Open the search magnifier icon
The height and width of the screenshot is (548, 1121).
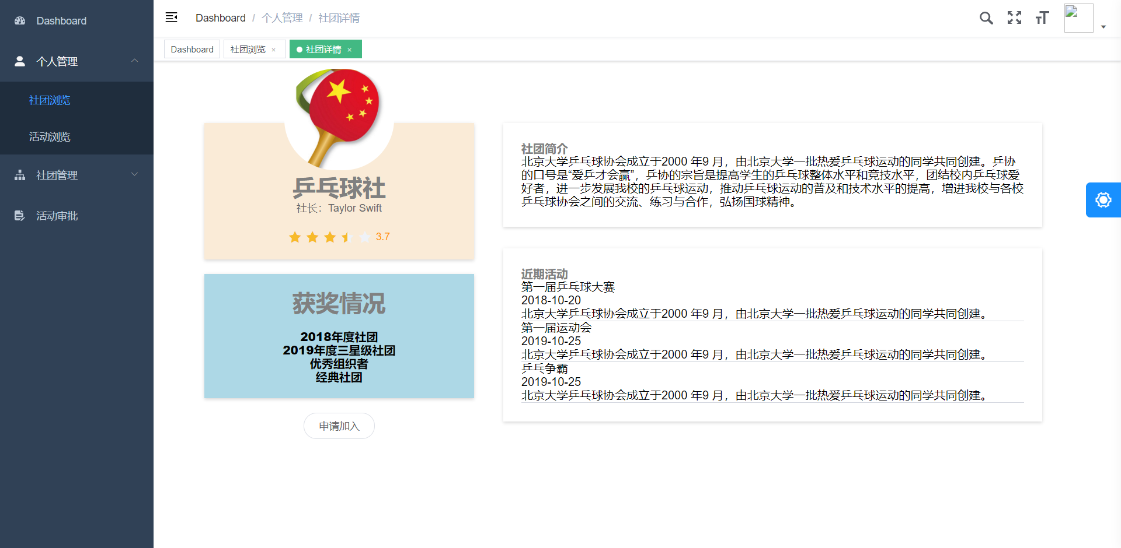tap(986, 18)
